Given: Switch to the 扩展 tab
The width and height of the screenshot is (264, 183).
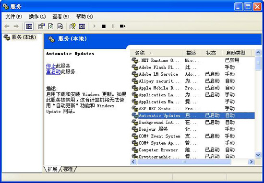Looking at the screenshot, I should click(52, 169).
